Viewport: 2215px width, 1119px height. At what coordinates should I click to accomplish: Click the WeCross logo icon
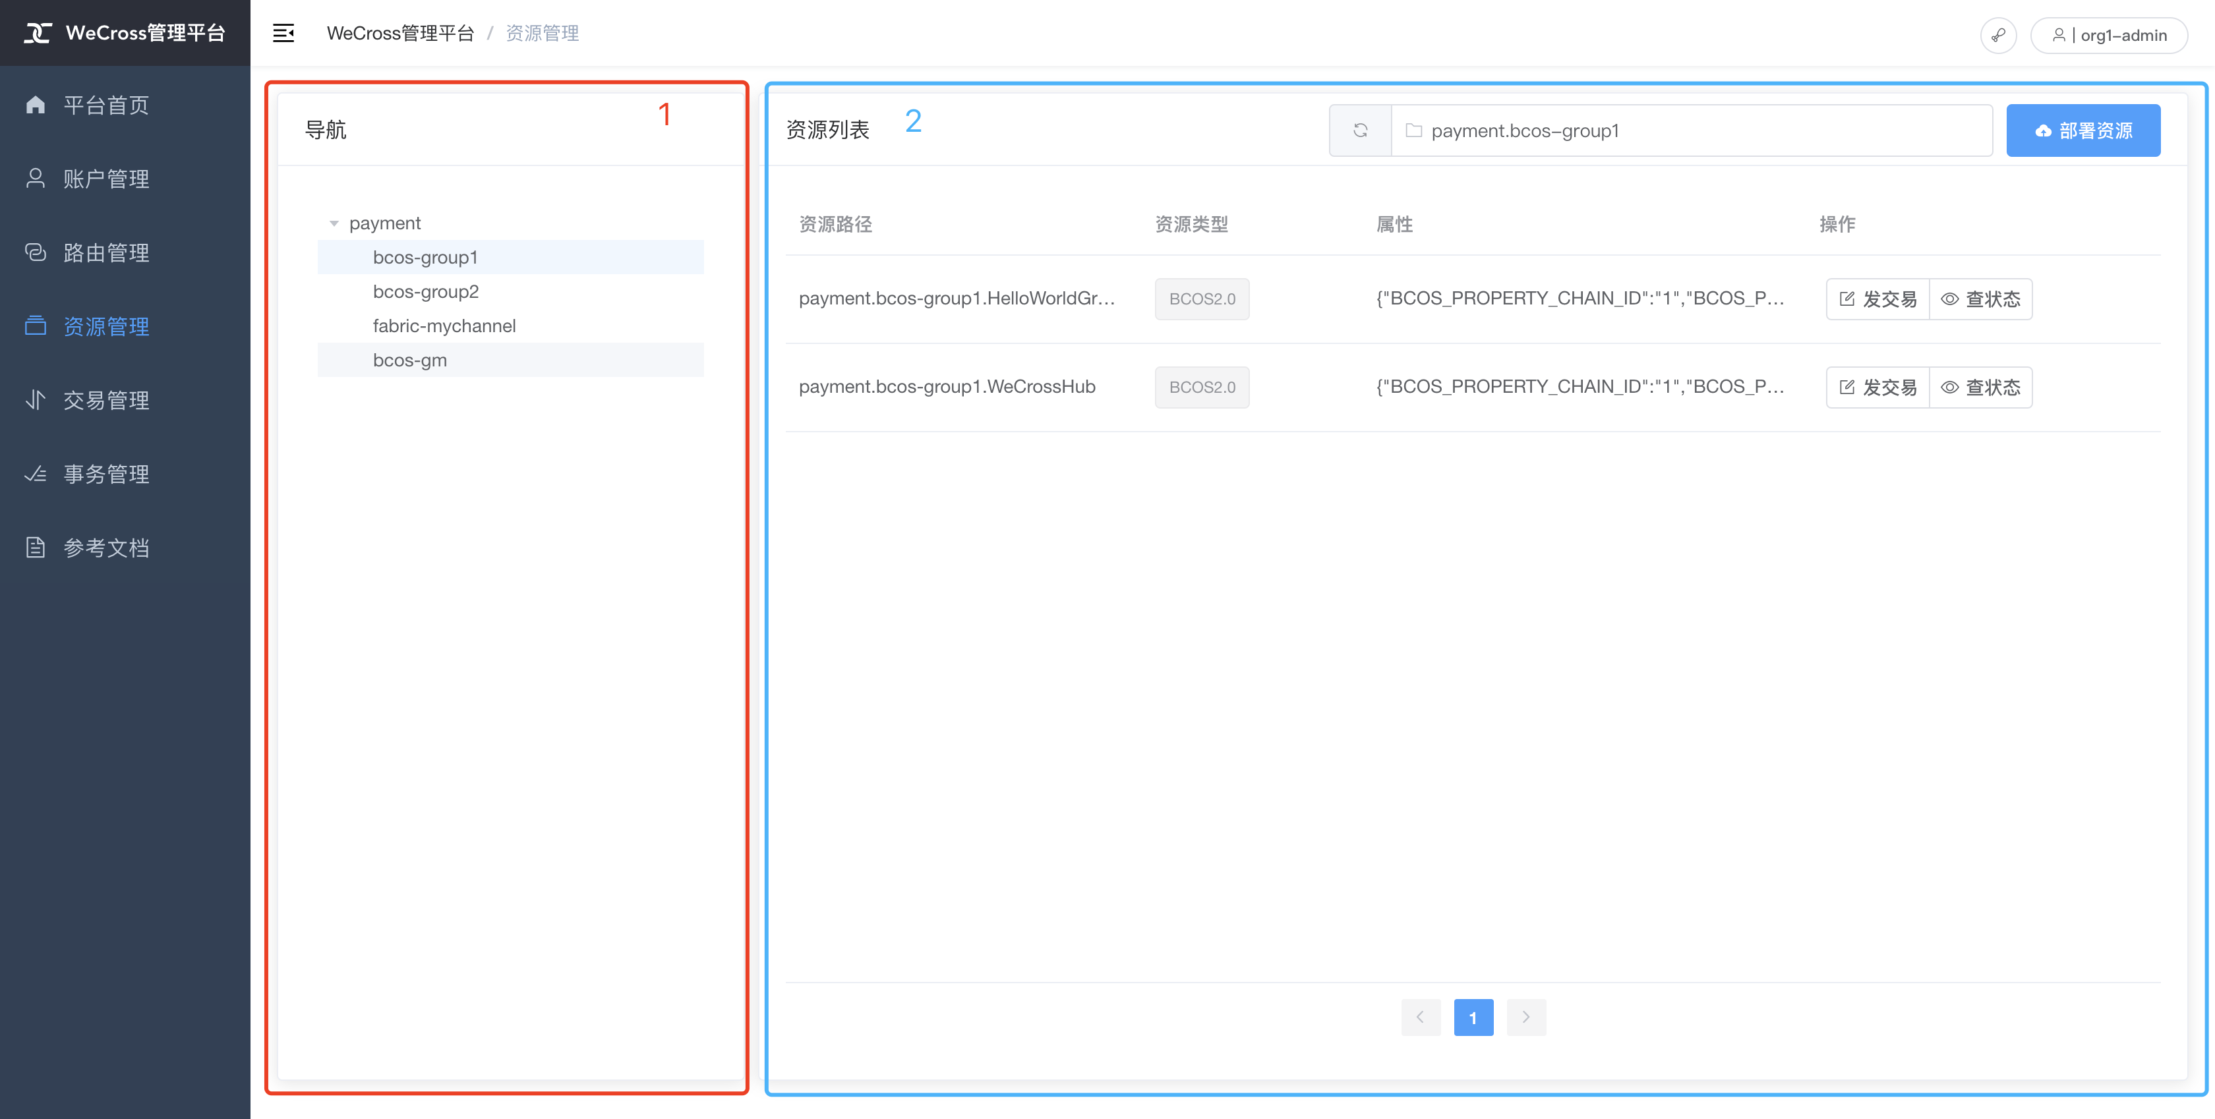pyautogui.click(x=38, y=33)
